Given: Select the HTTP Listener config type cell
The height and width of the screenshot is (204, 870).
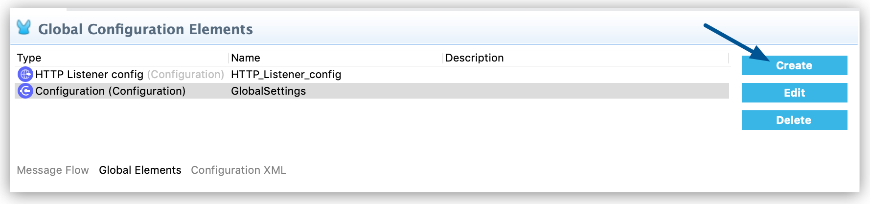Looking at the screenshot, I should [89, 74].
